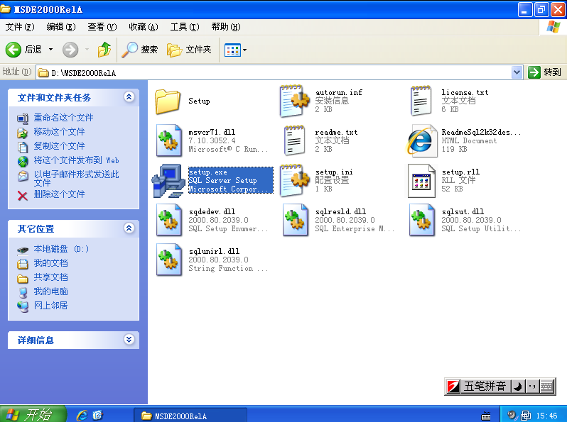The image size is (567, 422).
Task: Click the 15:46 system clock
Action: click(547, 416)
